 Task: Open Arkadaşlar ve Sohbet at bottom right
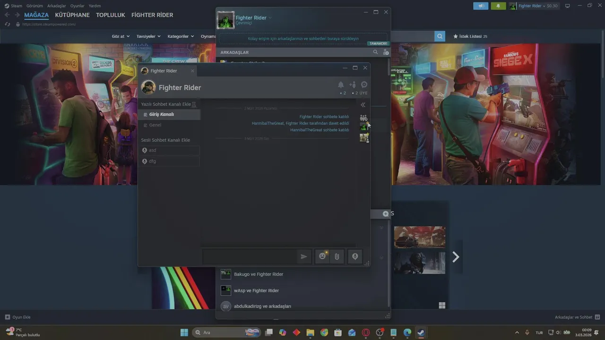tap(577, 317)
